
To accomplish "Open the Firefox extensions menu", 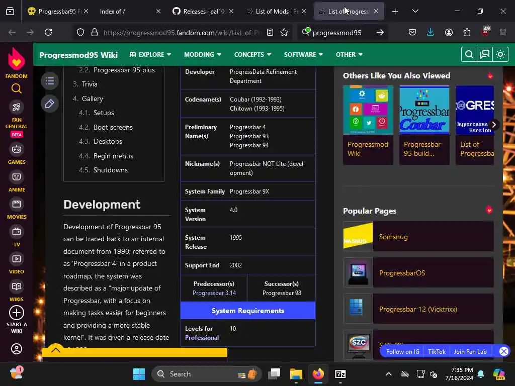I will 467,32.
